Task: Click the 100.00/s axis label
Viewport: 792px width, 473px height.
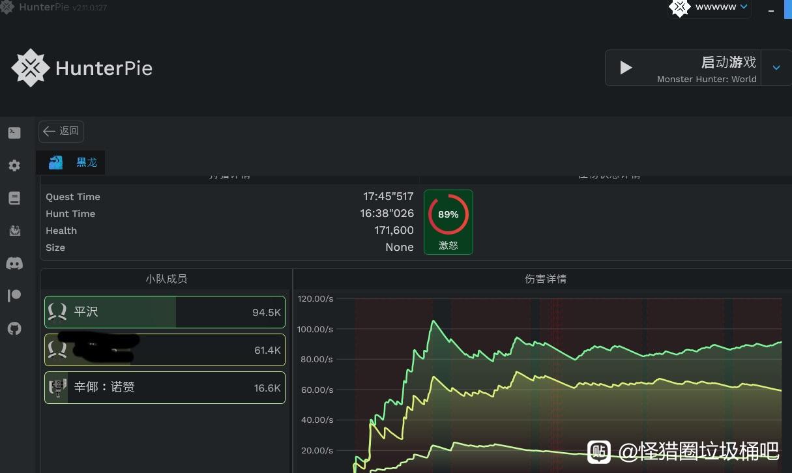Action: pyautogui.click(x=315, y=330)
